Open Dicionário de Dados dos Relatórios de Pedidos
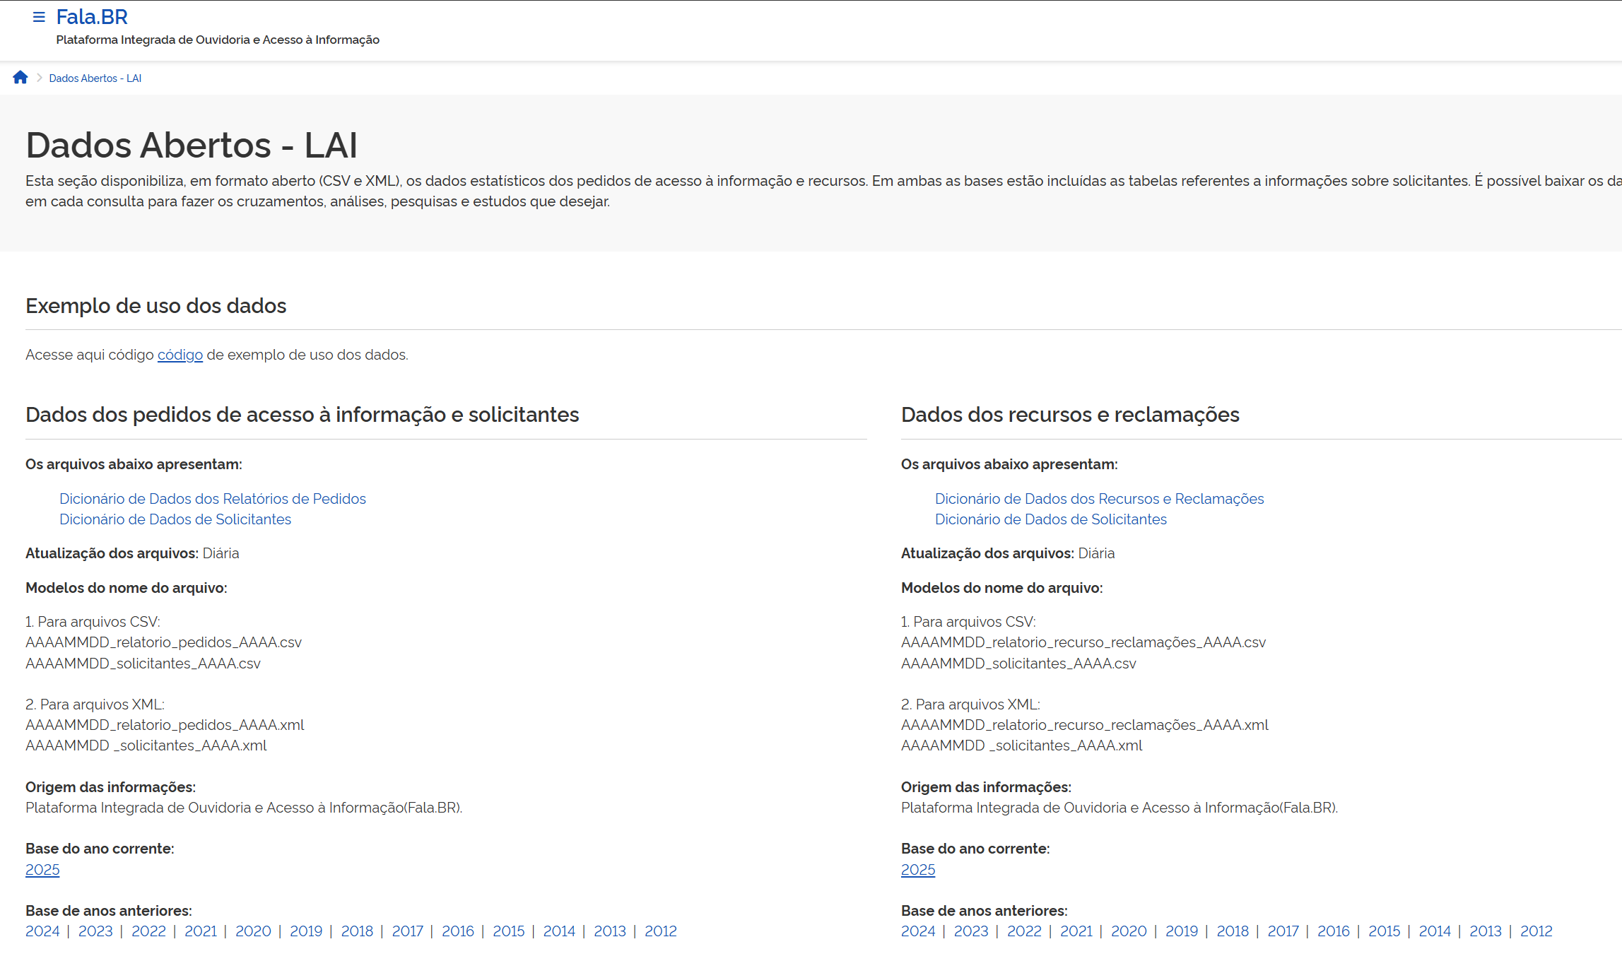1622x961 pixels. 212,499
